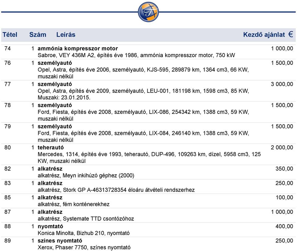
Task: Click the round globe logo at top
Action: coord(148,12)
